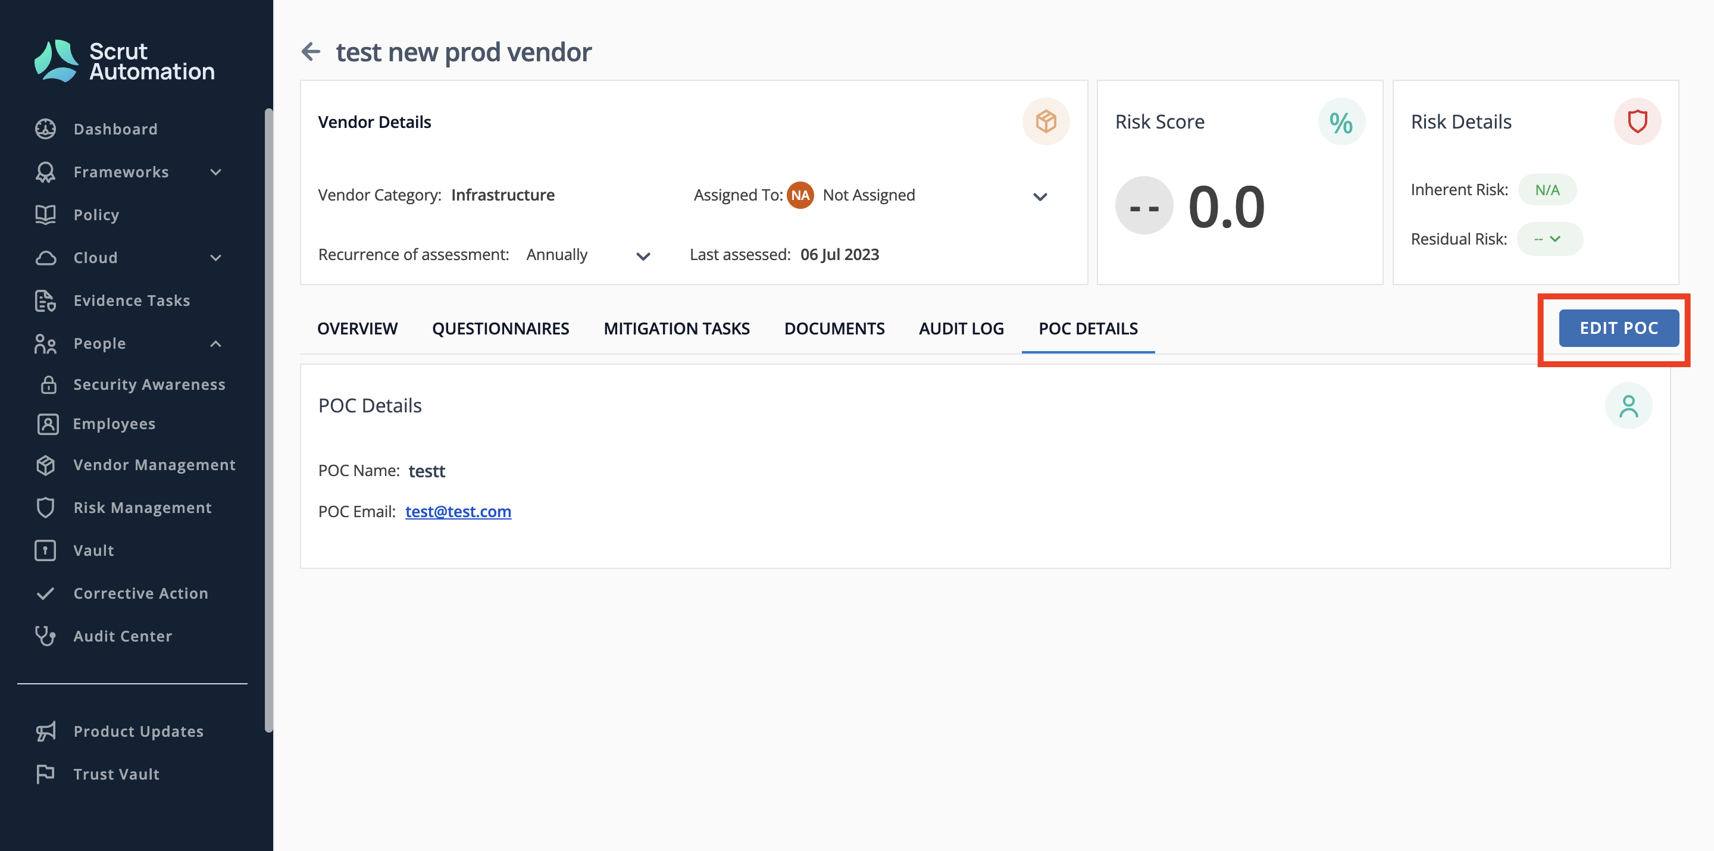Open the Vault sidebar label
The width and height of the screenshot is (1714, 851).
coord(94,550)
